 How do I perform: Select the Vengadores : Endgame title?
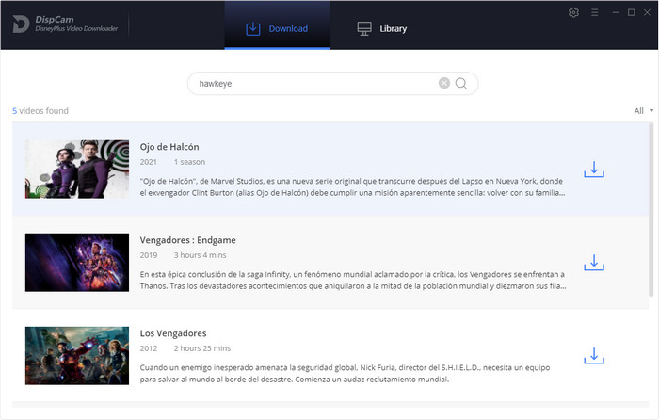(188, 240)
